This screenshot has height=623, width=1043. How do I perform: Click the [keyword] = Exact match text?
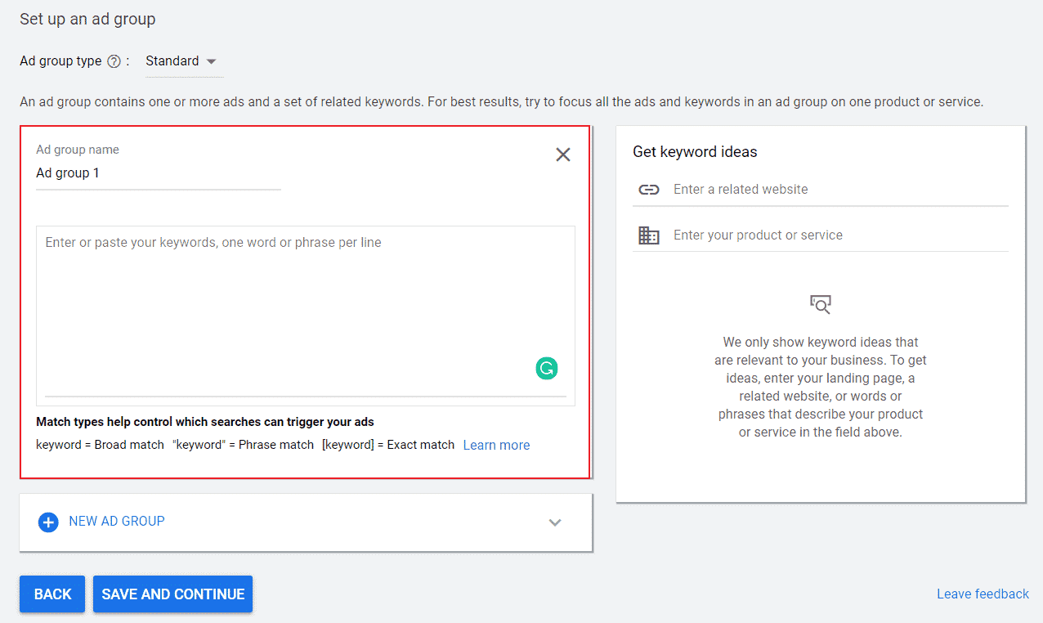pyautogui.click(x=388, y=445)
